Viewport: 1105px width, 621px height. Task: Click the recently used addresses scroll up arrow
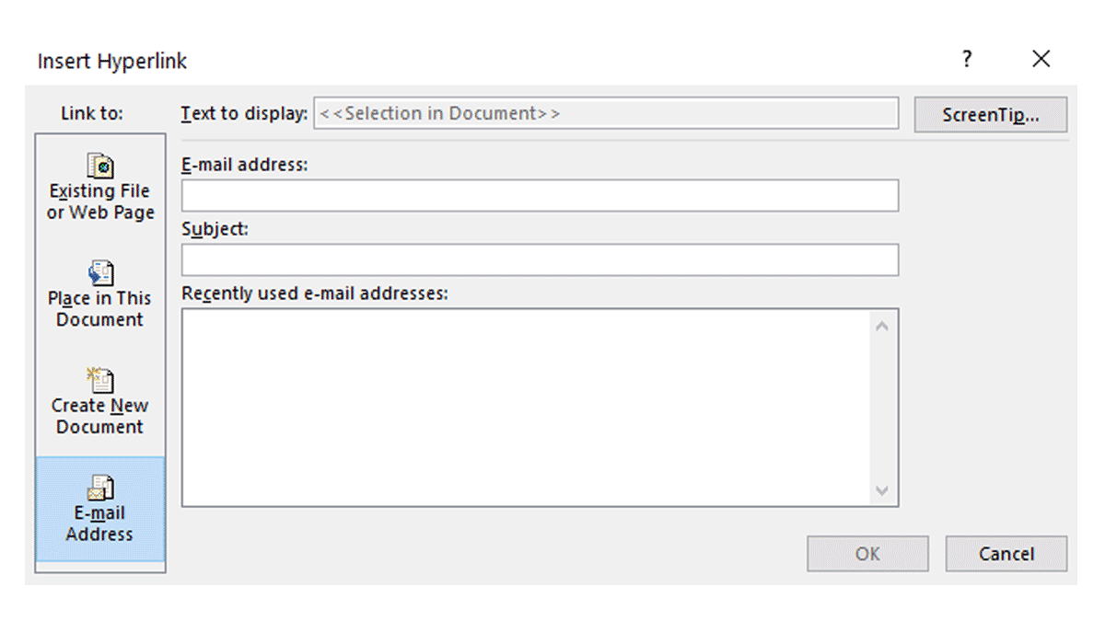click(x=882, y=326)
